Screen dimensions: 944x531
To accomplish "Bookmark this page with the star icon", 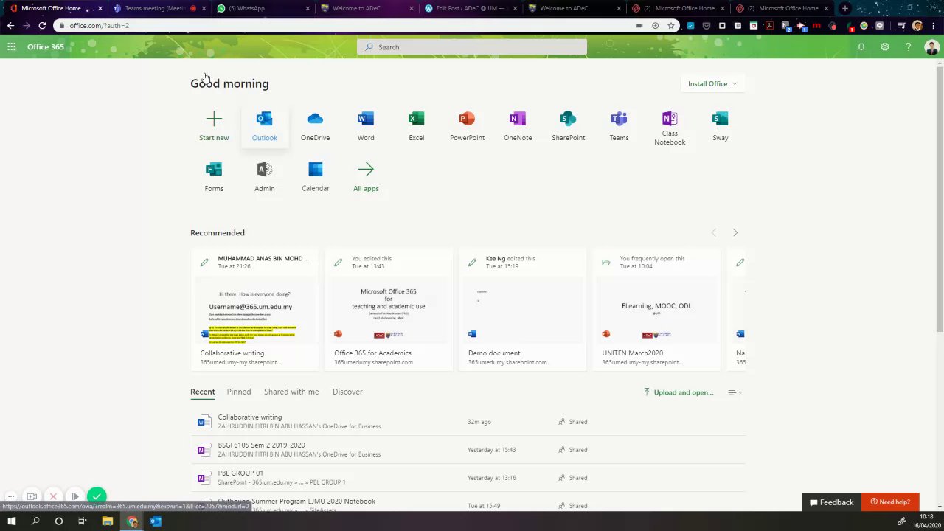I will [671, 25].
